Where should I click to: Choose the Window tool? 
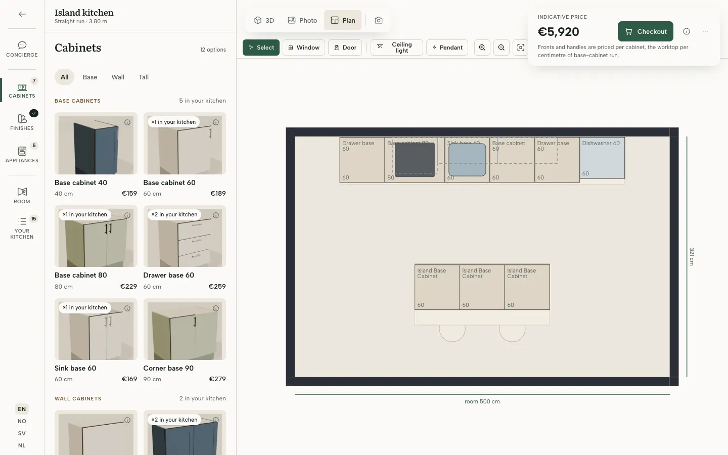point(304,48)
